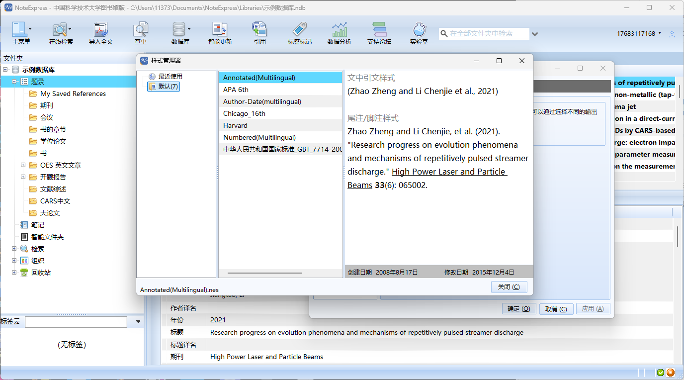This screenshot has width=684, height=380.
Task: Select the Chicago_16th style
Action: point(280,113)
